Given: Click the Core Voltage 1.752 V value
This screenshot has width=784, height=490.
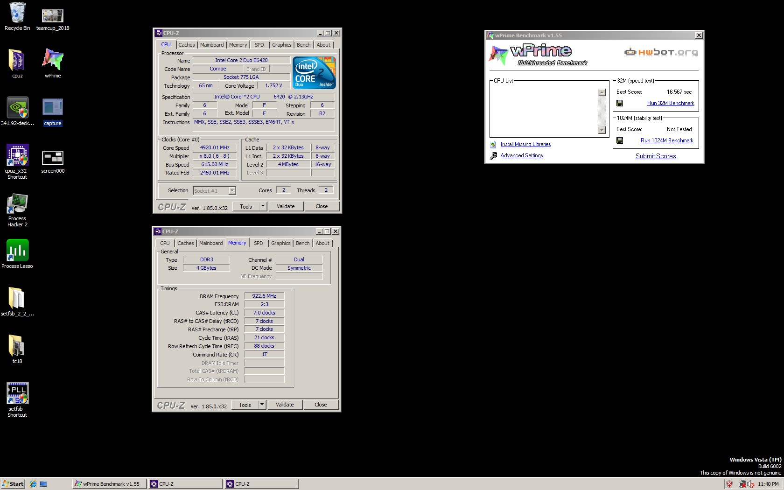Looking at the screenshot, I should (x=273, y=86).
